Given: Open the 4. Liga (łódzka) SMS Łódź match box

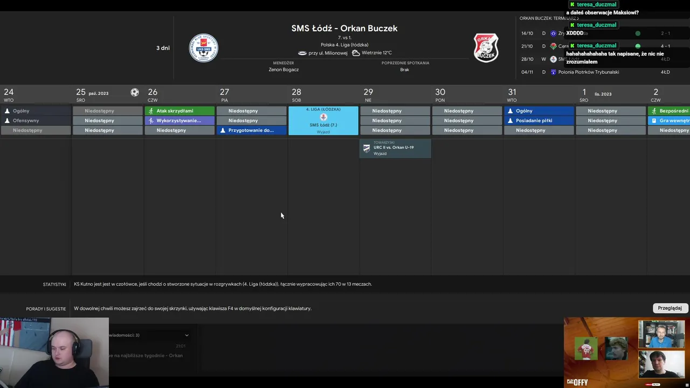Looking at the screenshot, I should [x=323, y=121].
